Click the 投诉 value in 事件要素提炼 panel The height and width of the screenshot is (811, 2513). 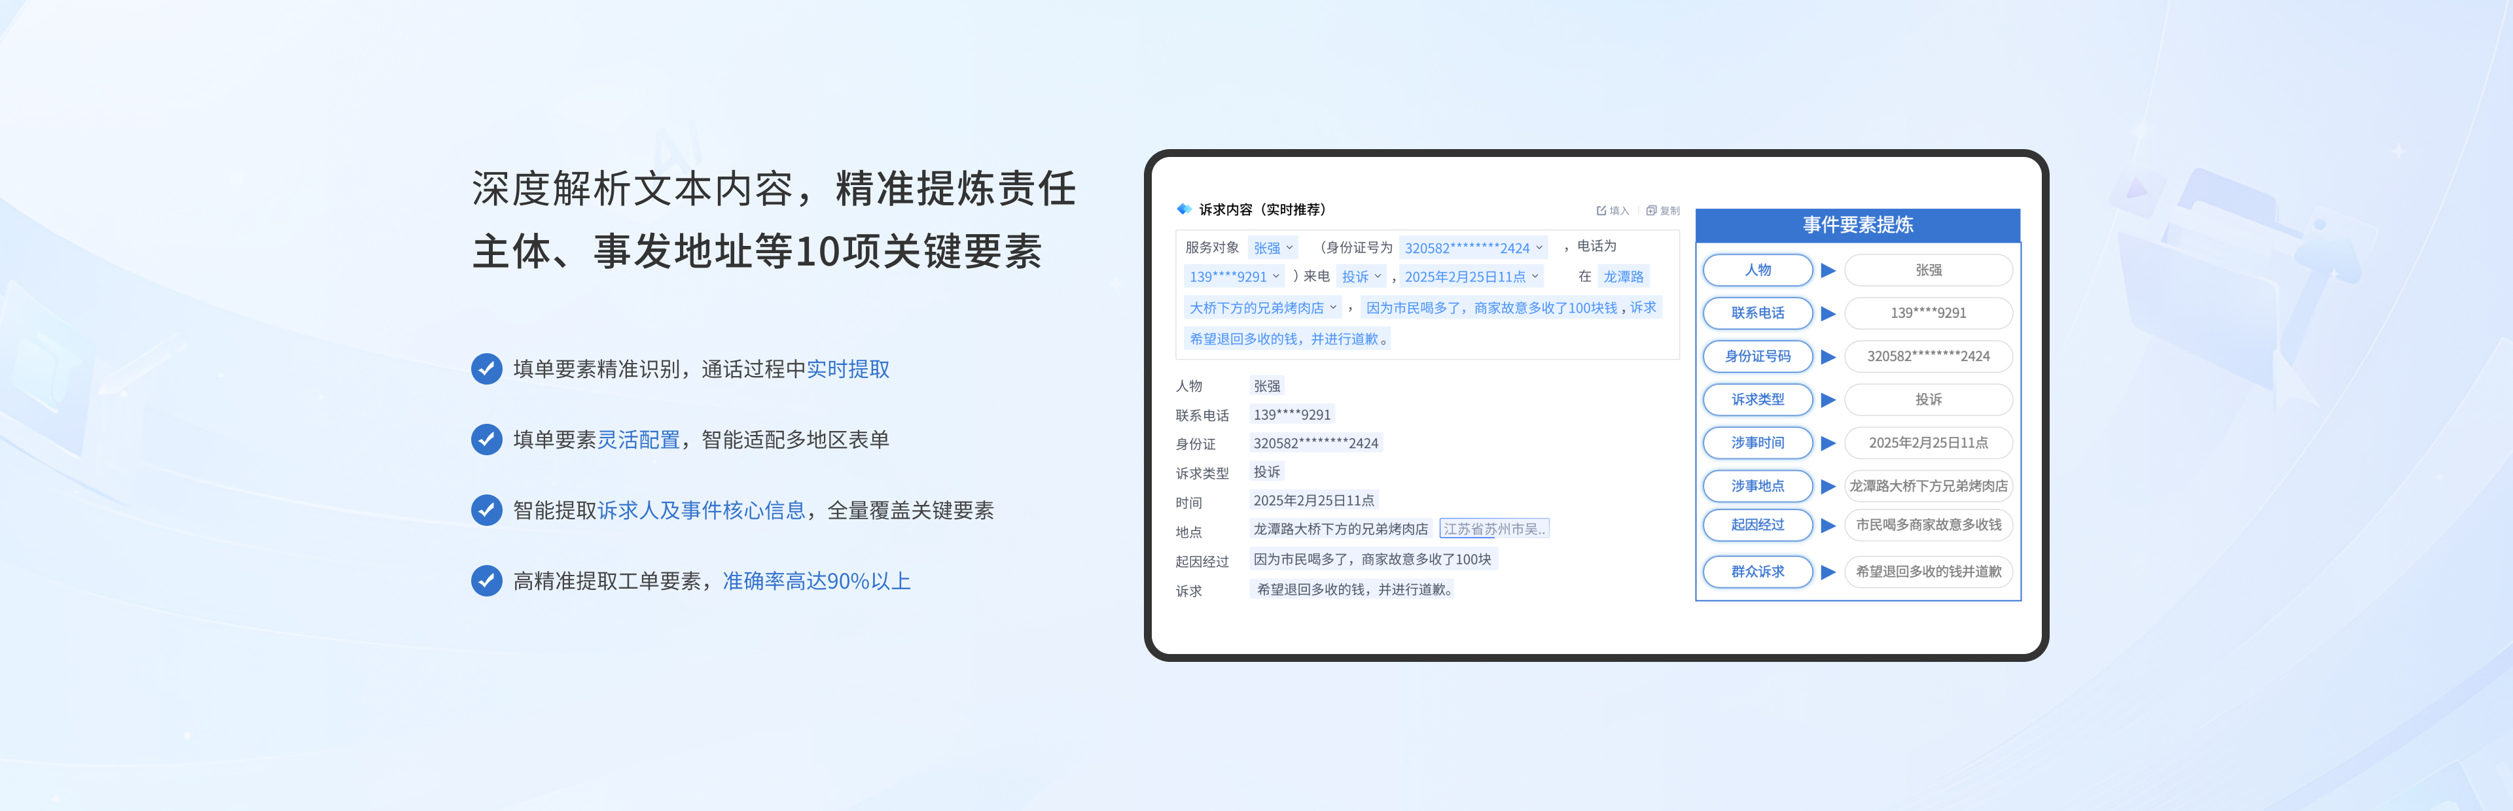pos(1929,400)
